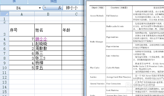Screen dimensions: 164x96
Task: Click General Statistics cell in document table
Action: click(x=97, y=84)
